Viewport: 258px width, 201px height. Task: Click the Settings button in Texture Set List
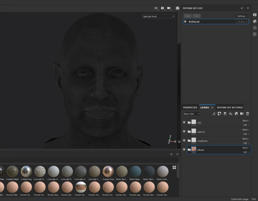click(x=242, y=16)
